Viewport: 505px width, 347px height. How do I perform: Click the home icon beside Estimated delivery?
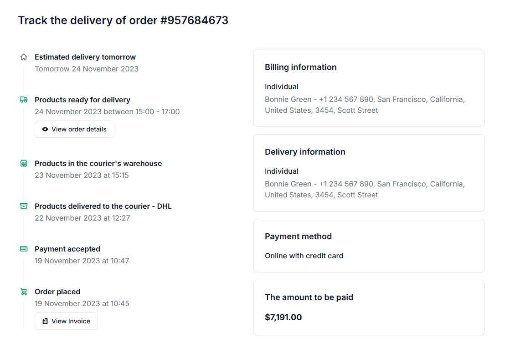[24, 57]
